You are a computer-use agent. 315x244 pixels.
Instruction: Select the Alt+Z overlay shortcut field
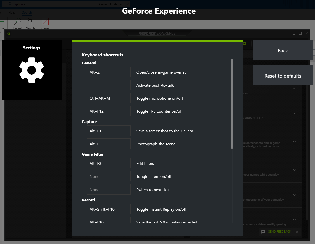point(109,72)
